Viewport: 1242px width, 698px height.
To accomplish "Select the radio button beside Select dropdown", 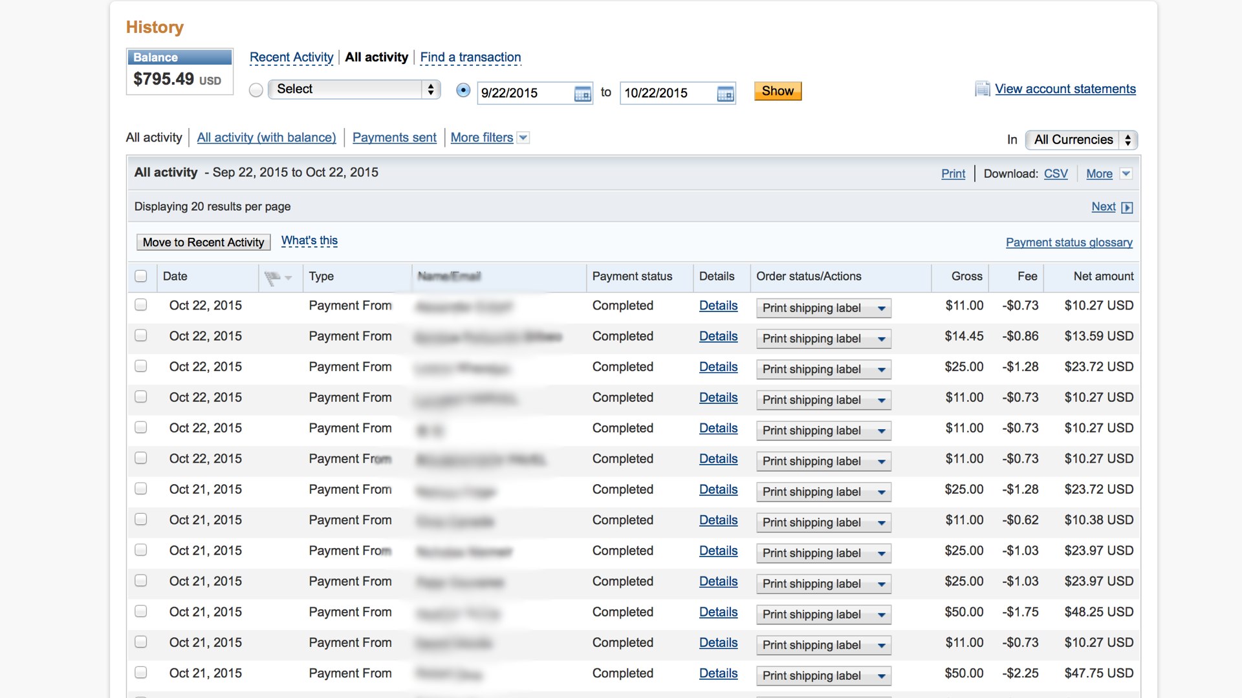I will click(256, 90).
